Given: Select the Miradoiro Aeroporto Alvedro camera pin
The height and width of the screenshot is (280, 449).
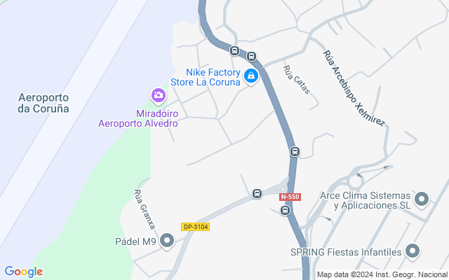Looking at the screenshot, I should [159, 96].
